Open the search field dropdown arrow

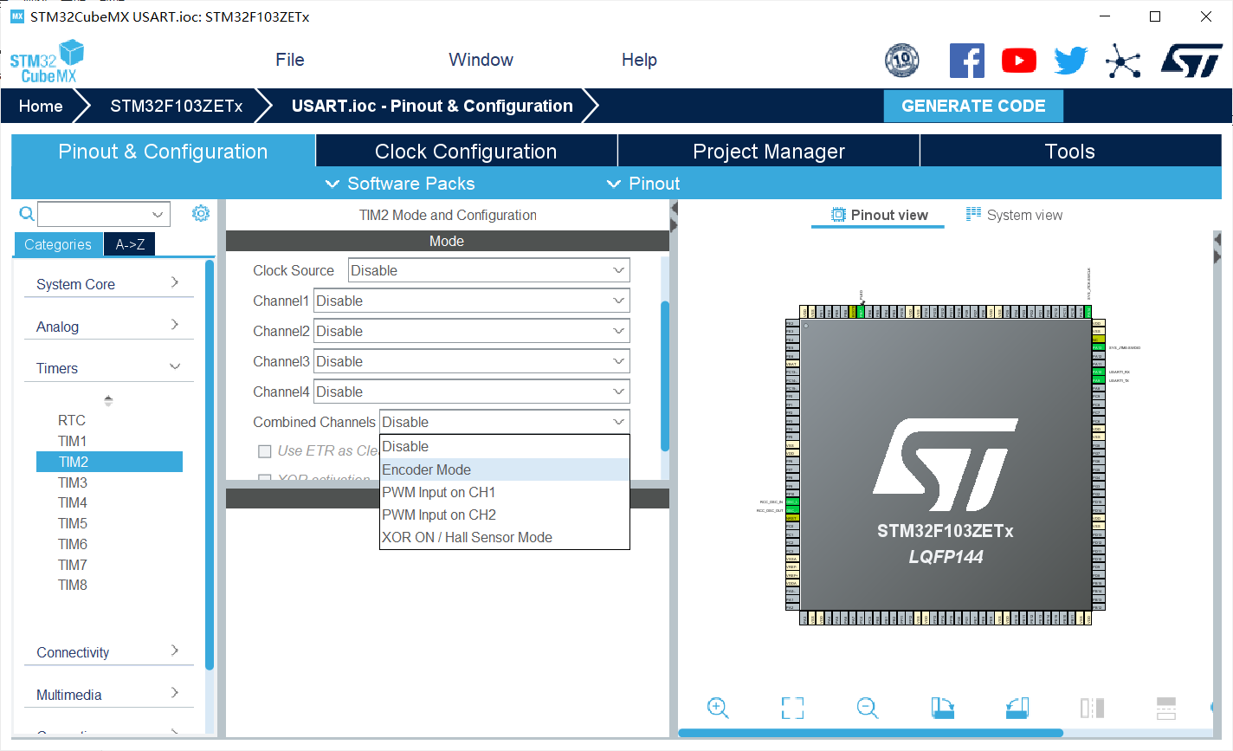click(158, 214)
